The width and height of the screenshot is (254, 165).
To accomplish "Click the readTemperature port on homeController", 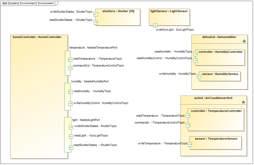I will pyautogui.click(x=70, y=60).
